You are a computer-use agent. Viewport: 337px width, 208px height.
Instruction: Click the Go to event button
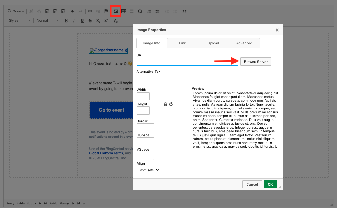pyautogui.click(x=111, y=110)
